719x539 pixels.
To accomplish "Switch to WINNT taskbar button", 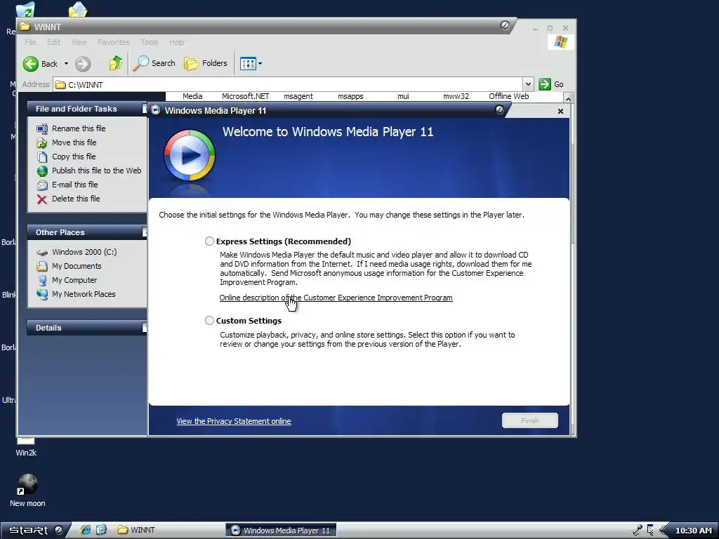I will [136, 530].
